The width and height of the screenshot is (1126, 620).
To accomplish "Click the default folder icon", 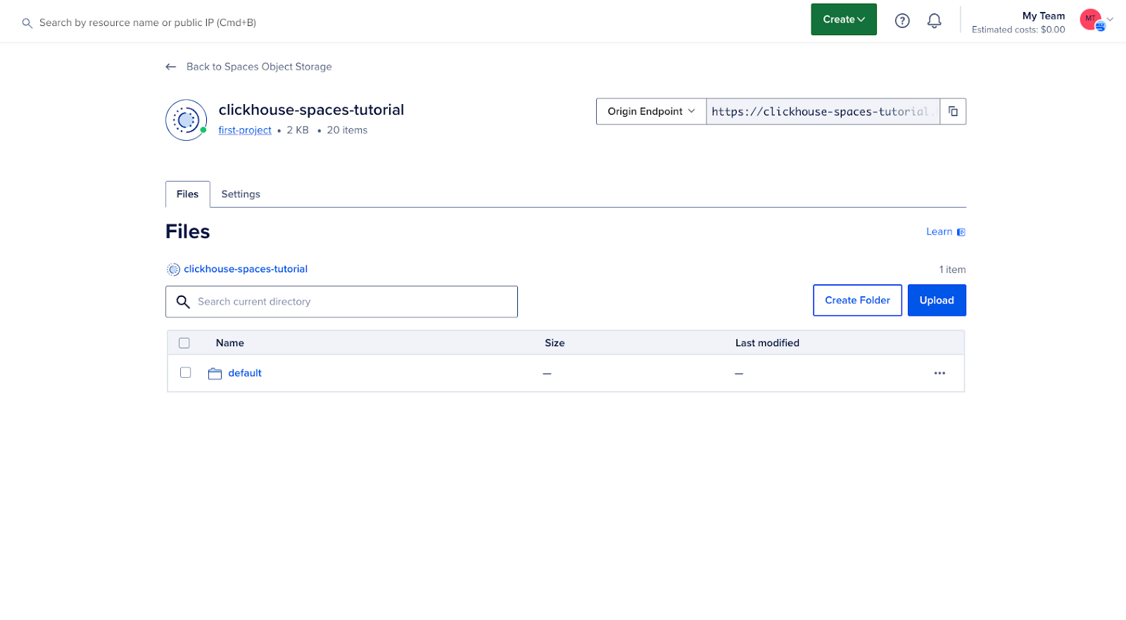I will [x=215, y=374].
